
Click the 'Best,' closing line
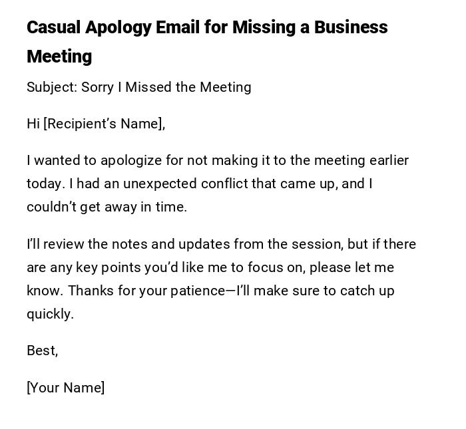43,351
